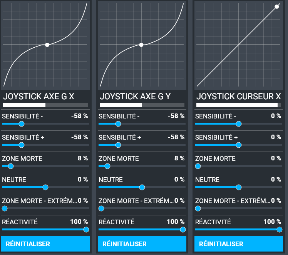Viewport: 288px width, 255px height.
Task: Click the -58 % Sensibilité - value for Axe G X
Action: [80, 116]
